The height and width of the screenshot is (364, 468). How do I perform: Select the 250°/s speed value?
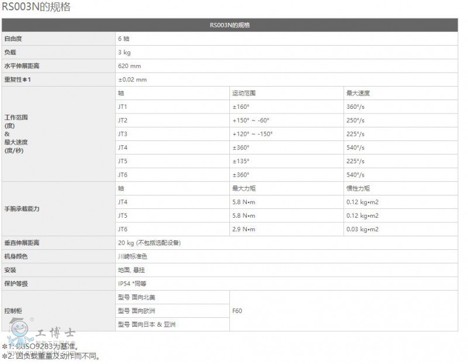click(x=355, y=120)
